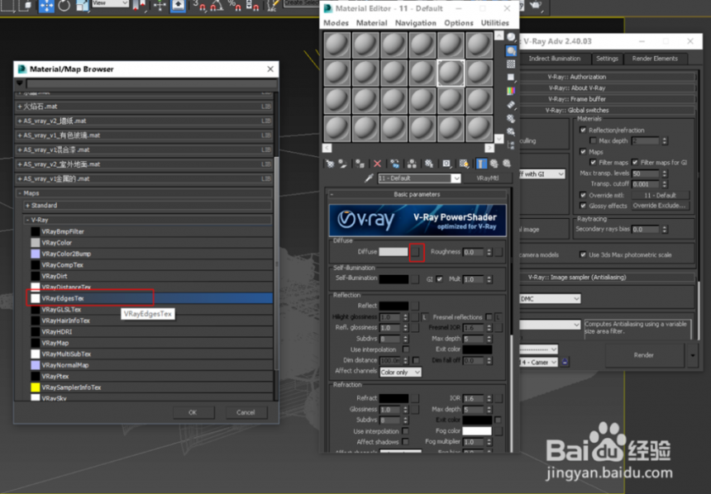Open the 4 - Camera view dropdown
The width and height of the screenshot is (711, 494).
tap(538, 362)
